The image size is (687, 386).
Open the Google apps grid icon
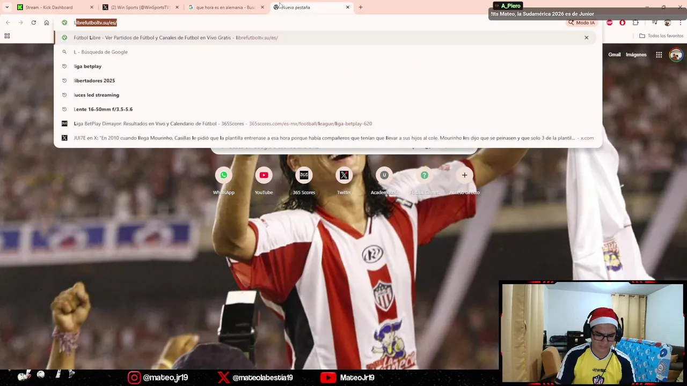point(659,55)
